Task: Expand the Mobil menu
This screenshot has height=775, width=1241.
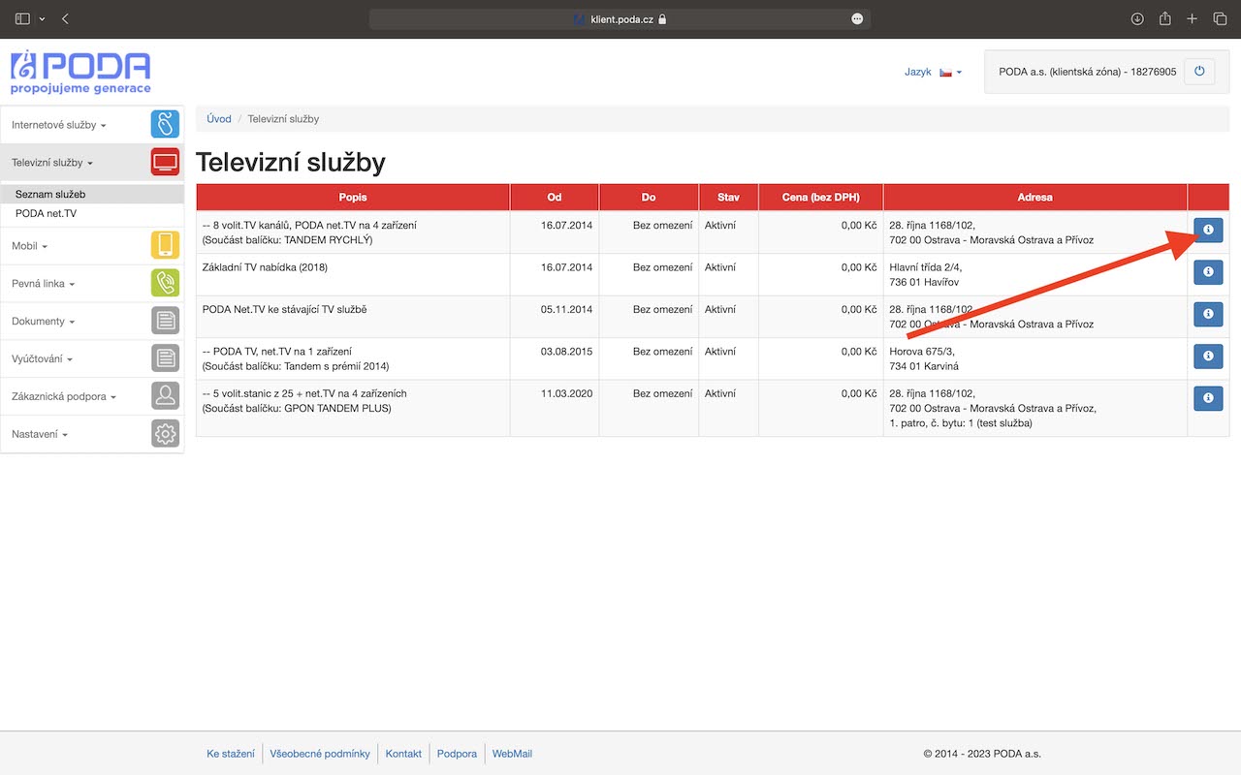Action: click(29, 246)
